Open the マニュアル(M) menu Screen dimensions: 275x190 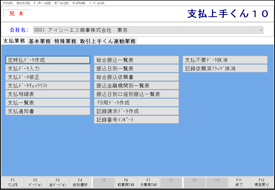pos(79,3)
